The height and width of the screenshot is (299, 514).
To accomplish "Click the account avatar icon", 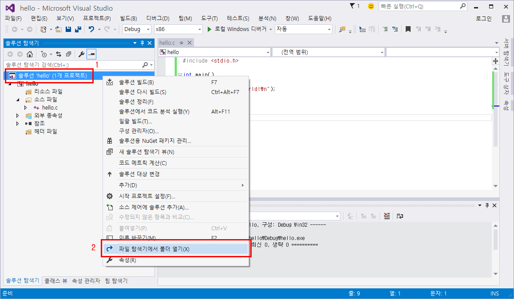I will pos(506,19).
